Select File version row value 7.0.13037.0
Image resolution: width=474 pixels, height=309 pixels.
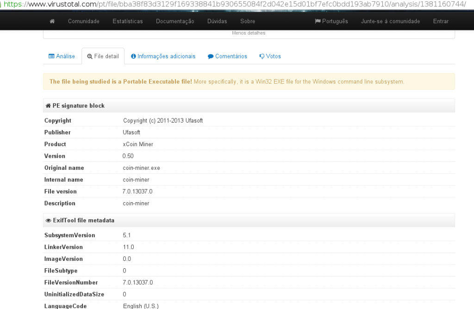click(137, 192)
